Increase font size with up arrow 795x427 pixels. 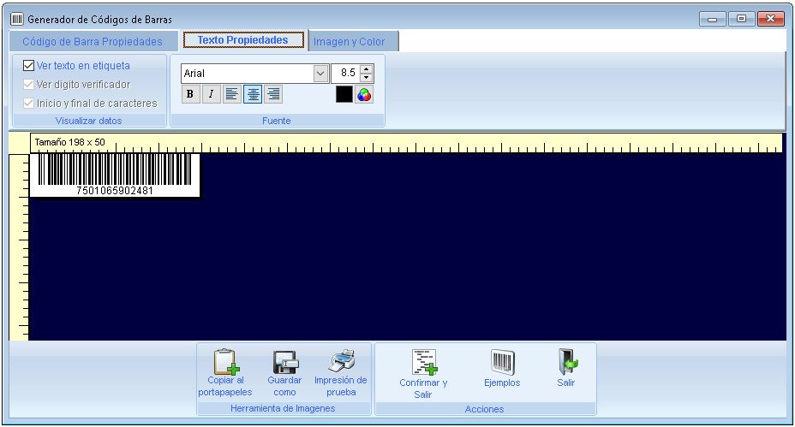[367, 69]
